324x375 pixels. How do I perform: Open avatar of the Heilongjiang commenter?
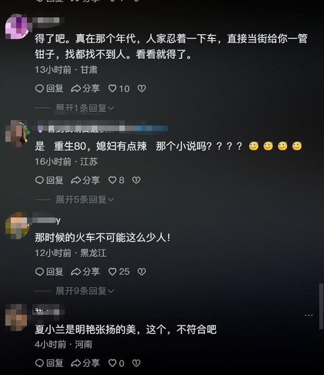[x=17, y=225]
